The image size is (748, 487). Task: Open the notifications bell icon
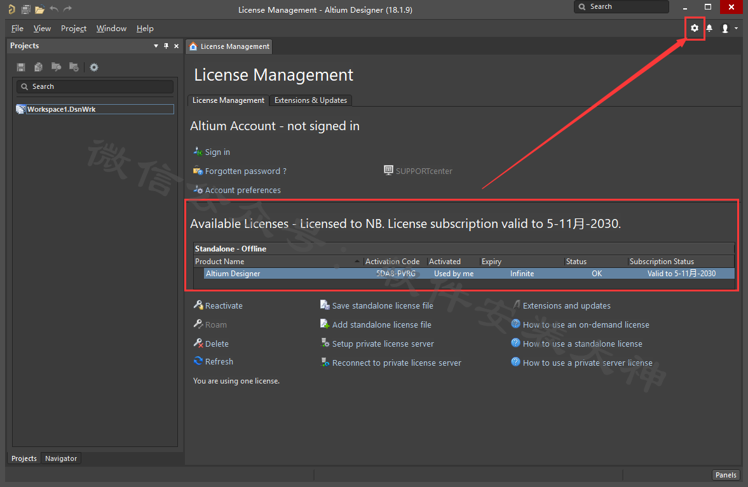709,28
